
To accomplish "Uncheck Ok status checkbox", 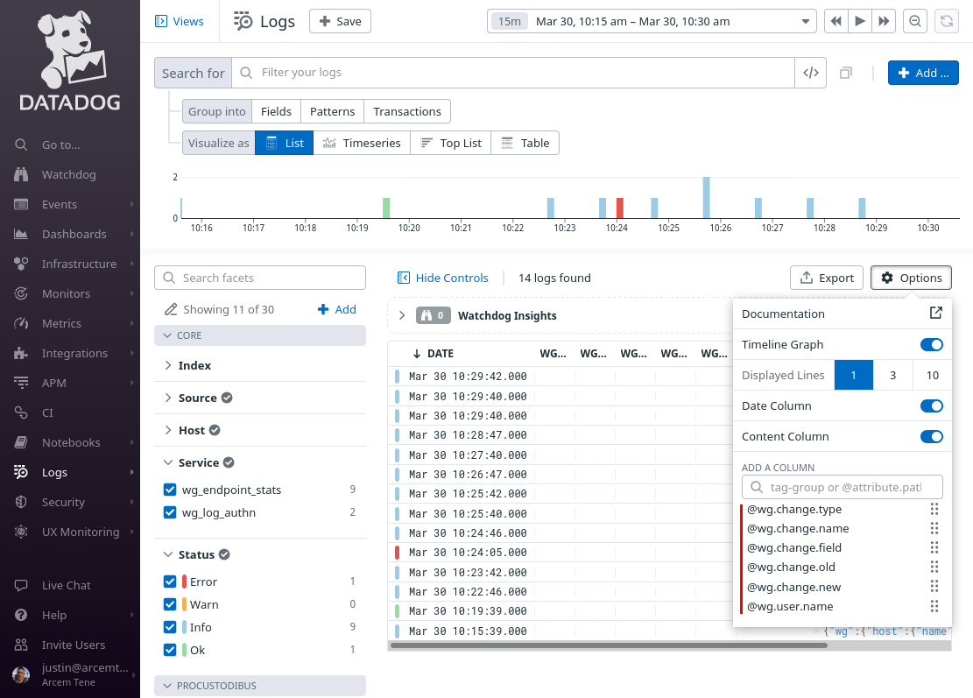I will point(170,650).
